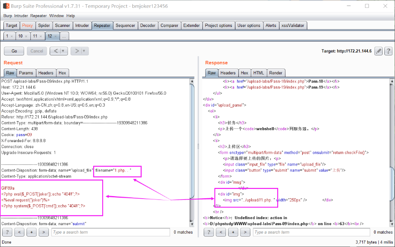This screenshot has height=247, width=395.
Task: Open the Window menu
Action: [x=56, y=16]
